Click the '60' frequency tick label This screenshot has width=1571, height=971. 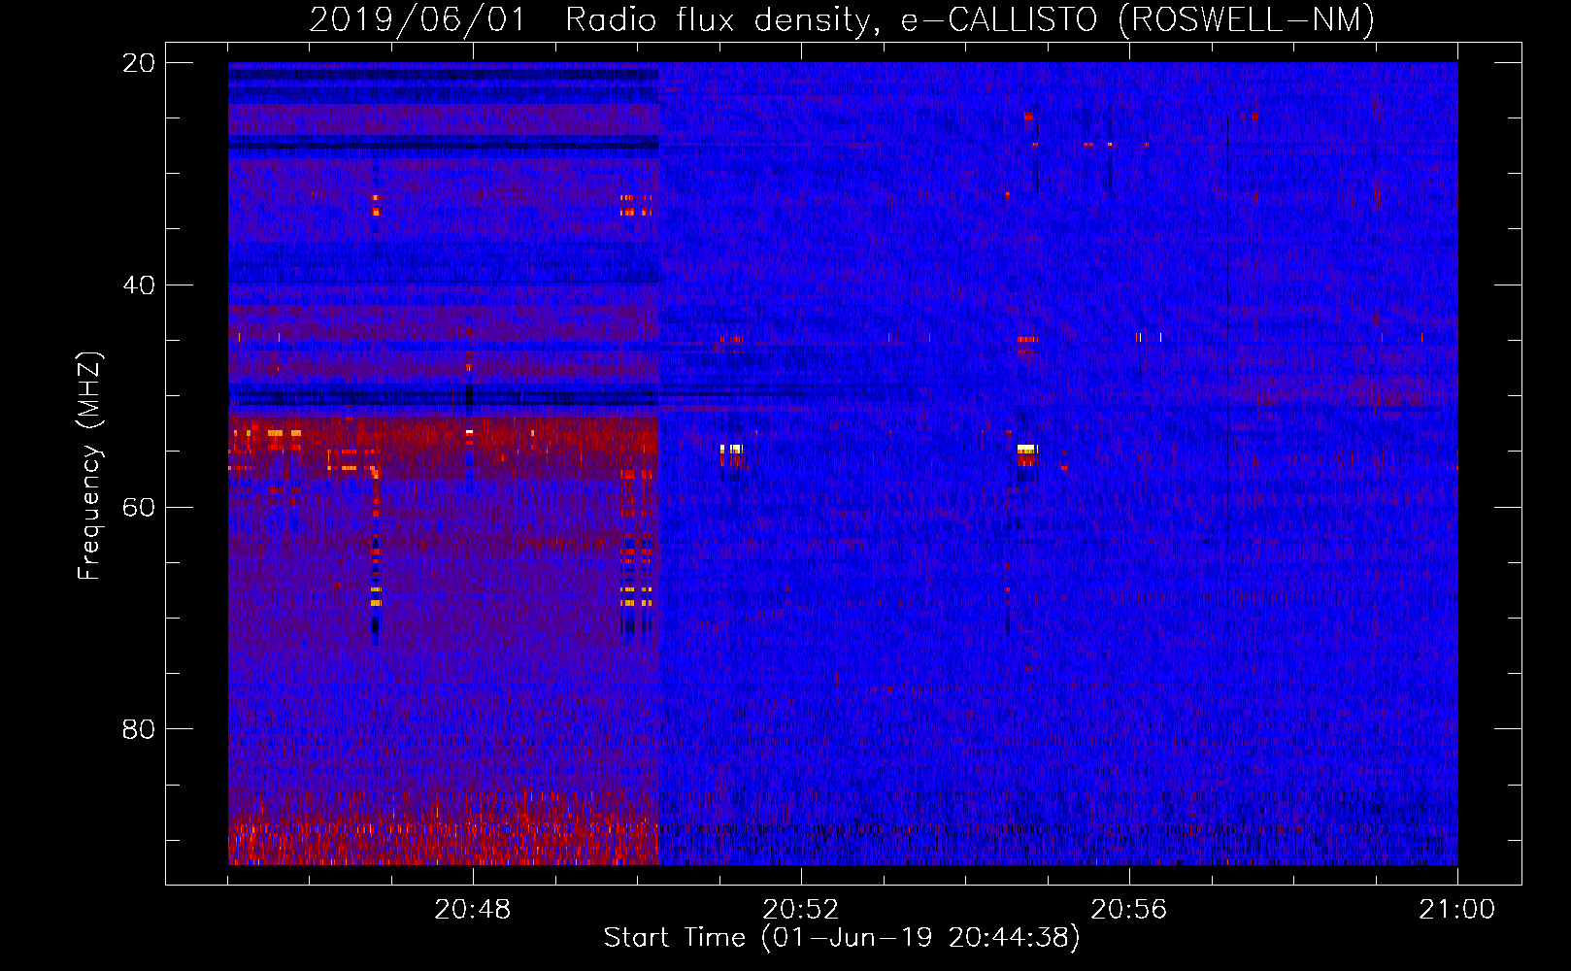[139, 508]
